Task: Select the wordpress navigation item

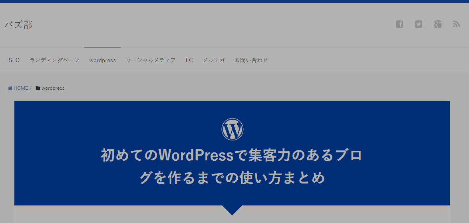Action: pos(102,60)
